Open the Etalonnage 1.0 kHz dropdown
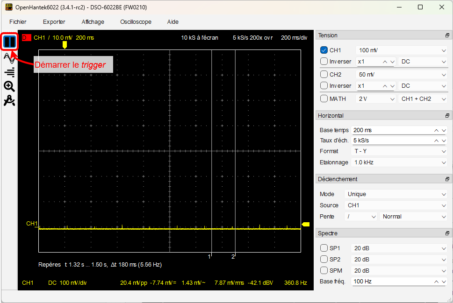Viewport: 453px width, 303px height. 399,162
